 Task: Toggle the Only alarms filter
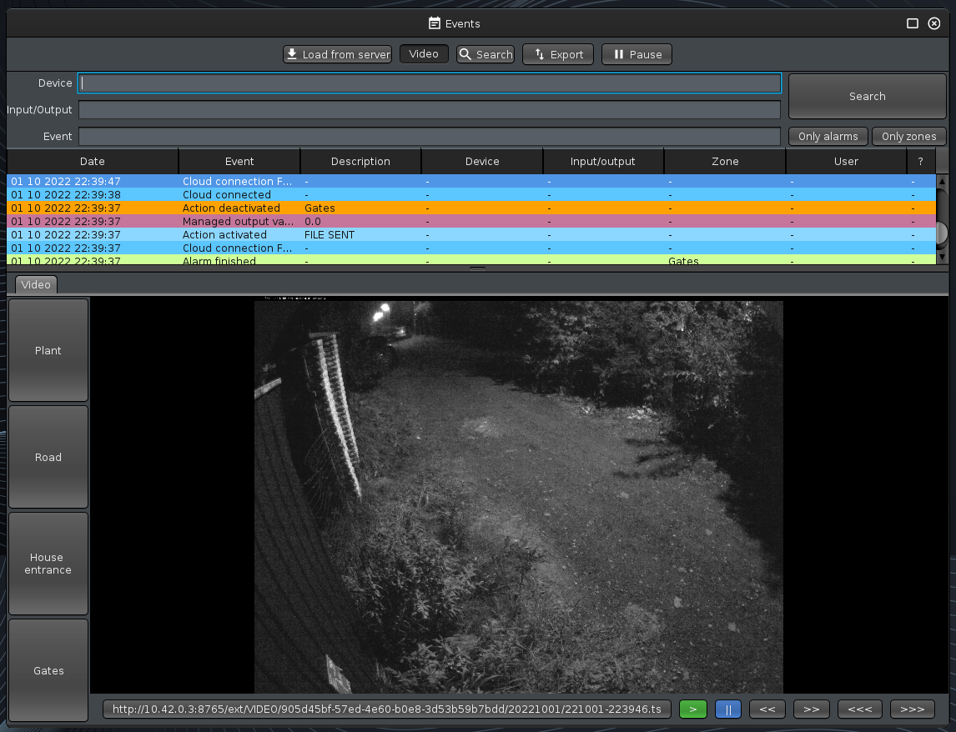(828, 136)
